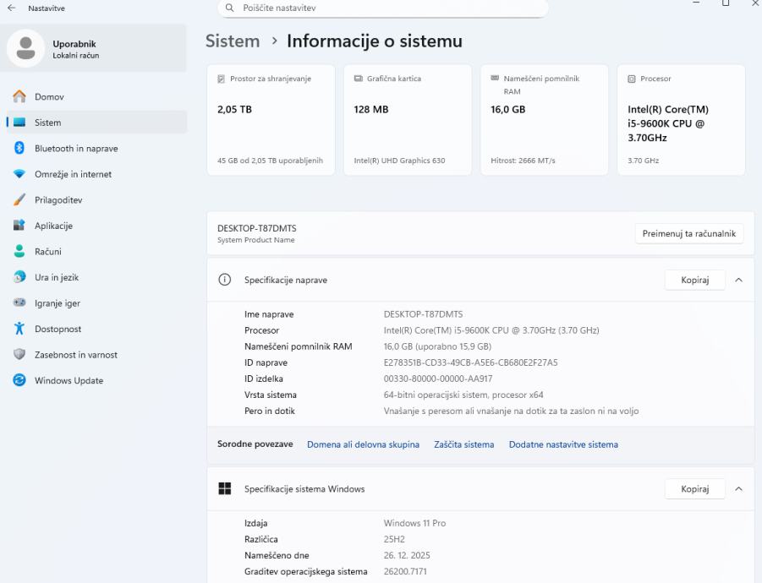Click the back arrow beside Nastavitve
Screen dimensions: 762x583
click(x=11, y=8)
